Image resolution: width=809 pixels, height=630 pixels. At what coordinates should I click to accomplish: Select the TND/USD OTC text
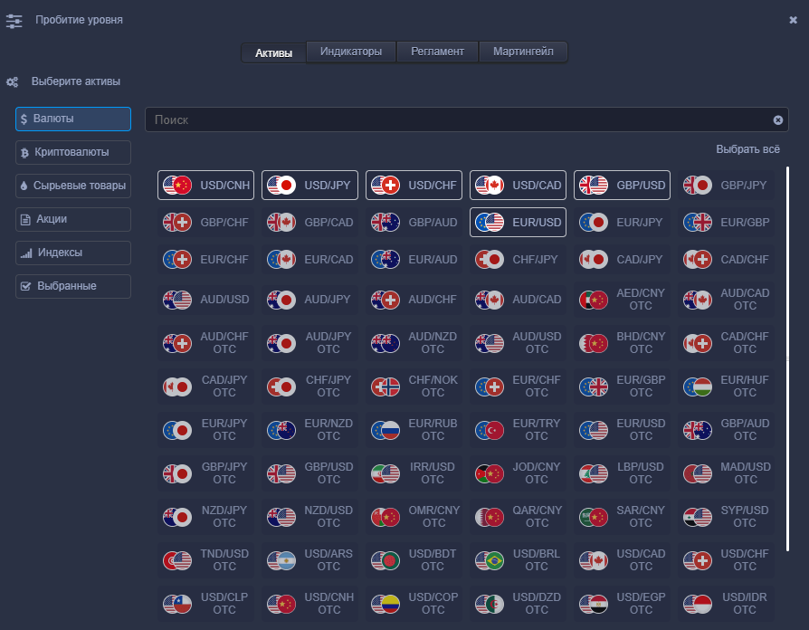[224, 560]
